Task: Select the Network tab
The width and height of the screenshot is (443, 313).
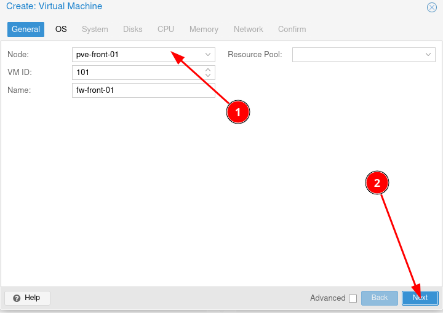Action: [x=248, y=30]
